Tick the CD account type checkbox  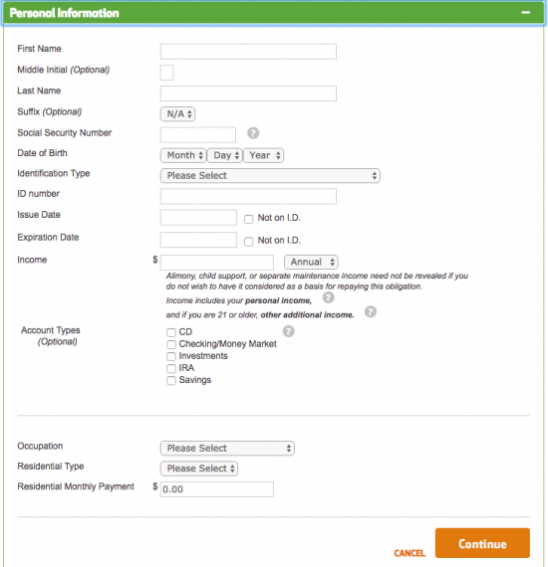coord(171,332)
